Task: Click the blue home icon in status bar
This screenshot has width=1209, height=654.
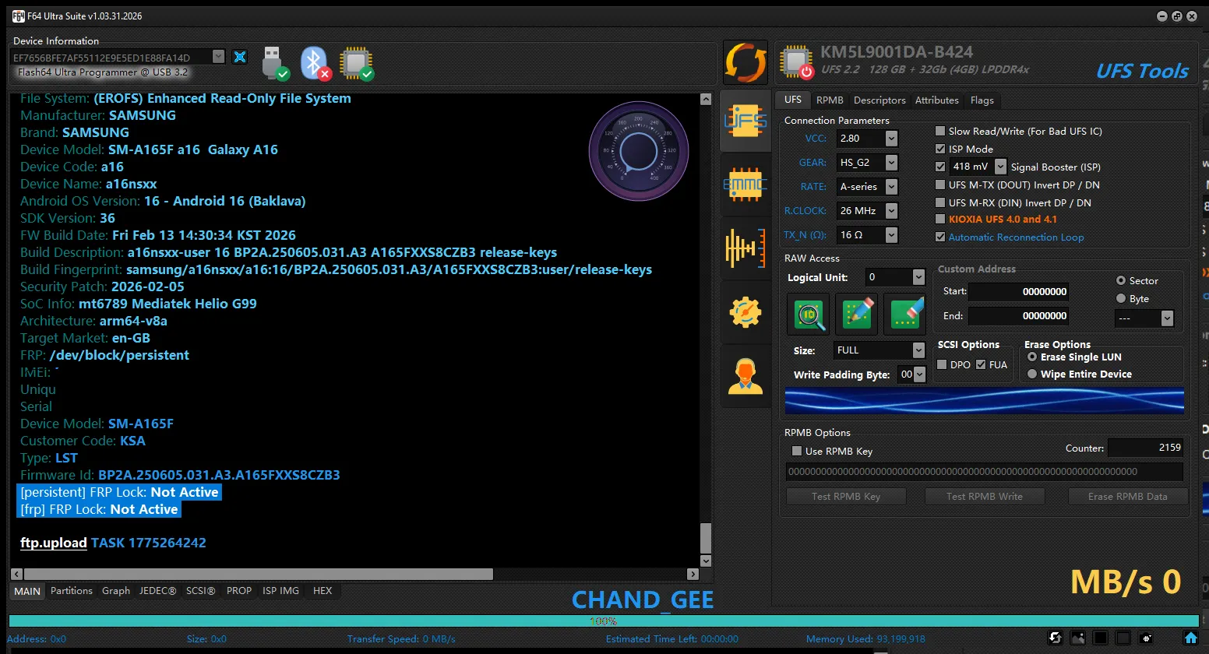Action: (x=1190, y=638)
